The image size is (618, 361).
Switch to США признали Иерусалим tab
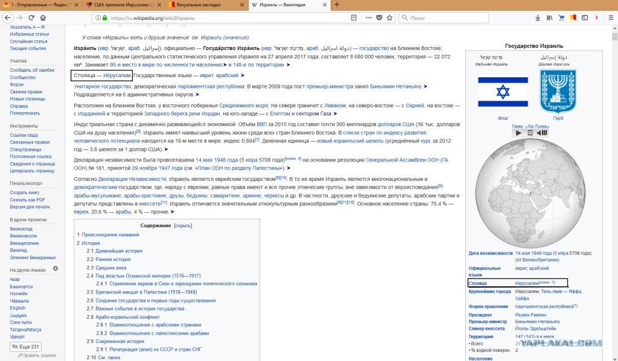[124, 5]
